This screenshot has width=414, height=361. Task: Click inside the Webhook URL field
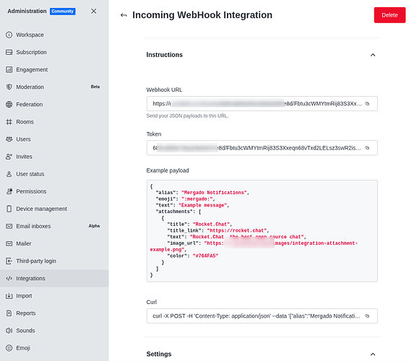262,104
